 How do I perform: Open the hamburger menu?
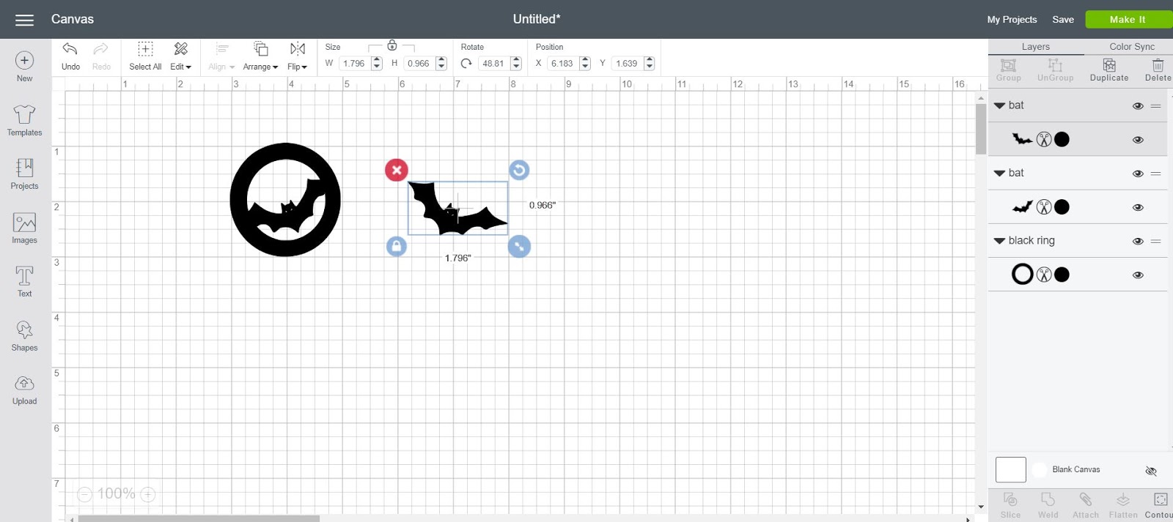click(24, 20)
